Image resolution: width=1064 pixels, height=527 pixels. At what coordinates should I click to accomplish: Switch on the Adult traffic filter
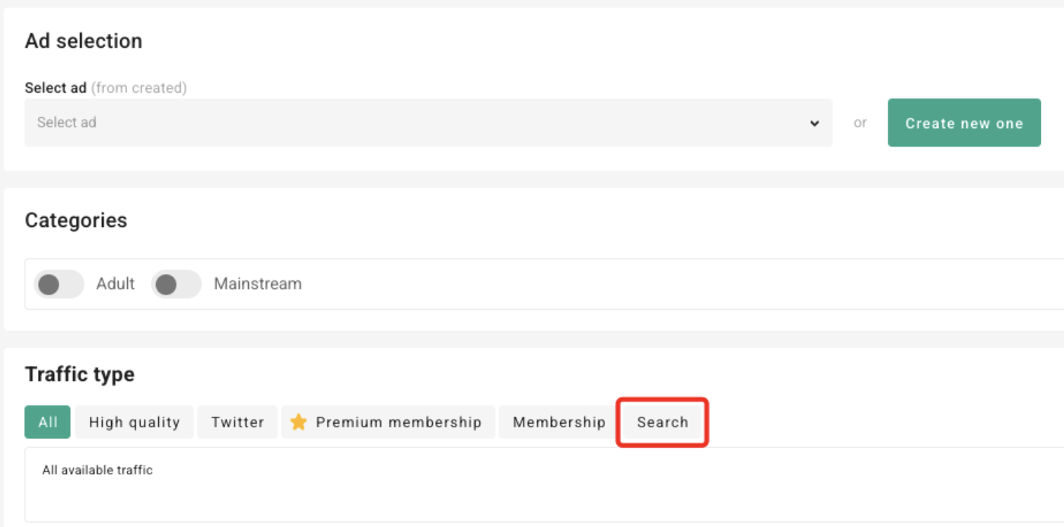tap(58, 284)
